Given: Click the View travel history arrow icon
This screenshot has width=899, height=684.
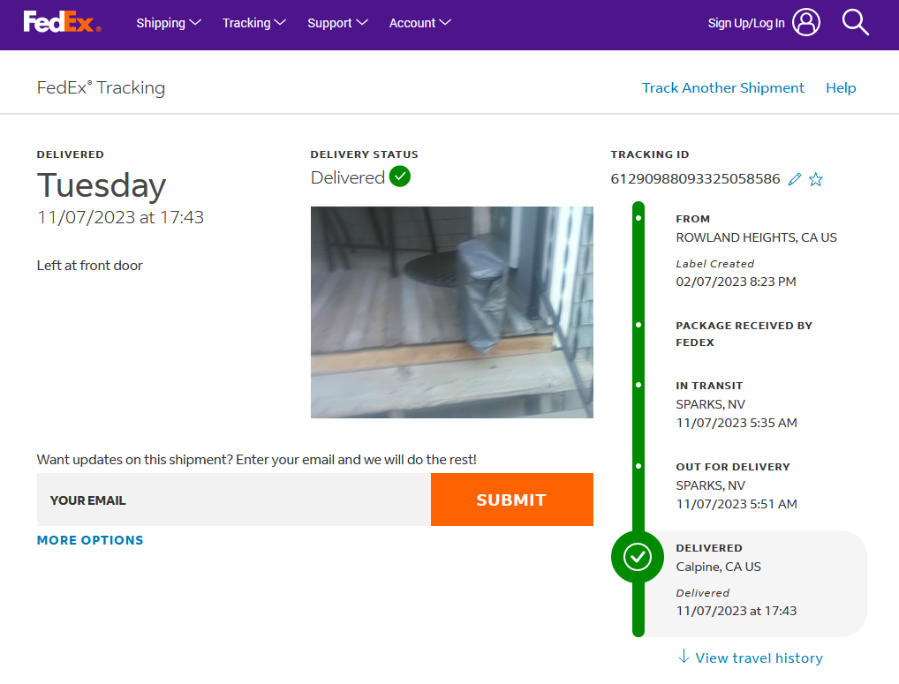Looking at the screenshot, I should pos(684,657).
